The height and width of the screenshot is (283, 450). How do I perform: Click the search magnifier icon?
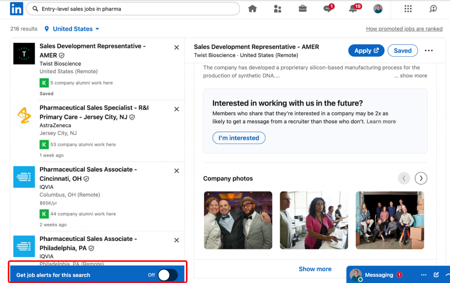coord(35,9)
